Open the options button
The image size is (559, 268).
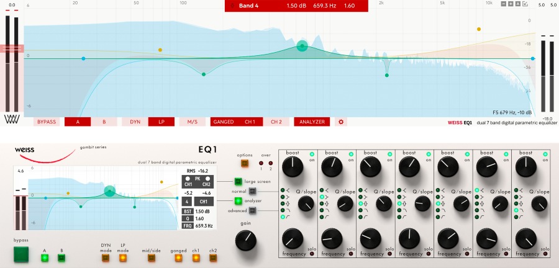coord(244,163)
